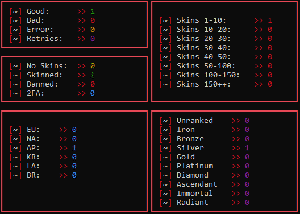Click the "Unranked" rank label
The height and width of the screenshot is (214, 300).
point(195,121)
